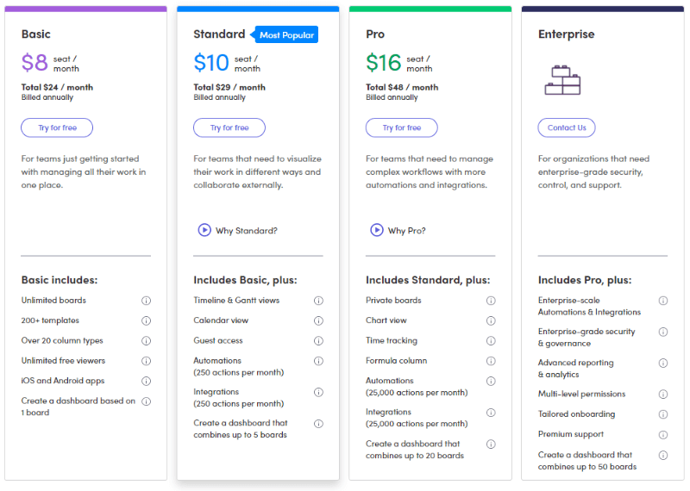Viewport: 690px width, 491px height.
Task: Open info tooltip for Private boards
Action: click(x=491, y=301)
